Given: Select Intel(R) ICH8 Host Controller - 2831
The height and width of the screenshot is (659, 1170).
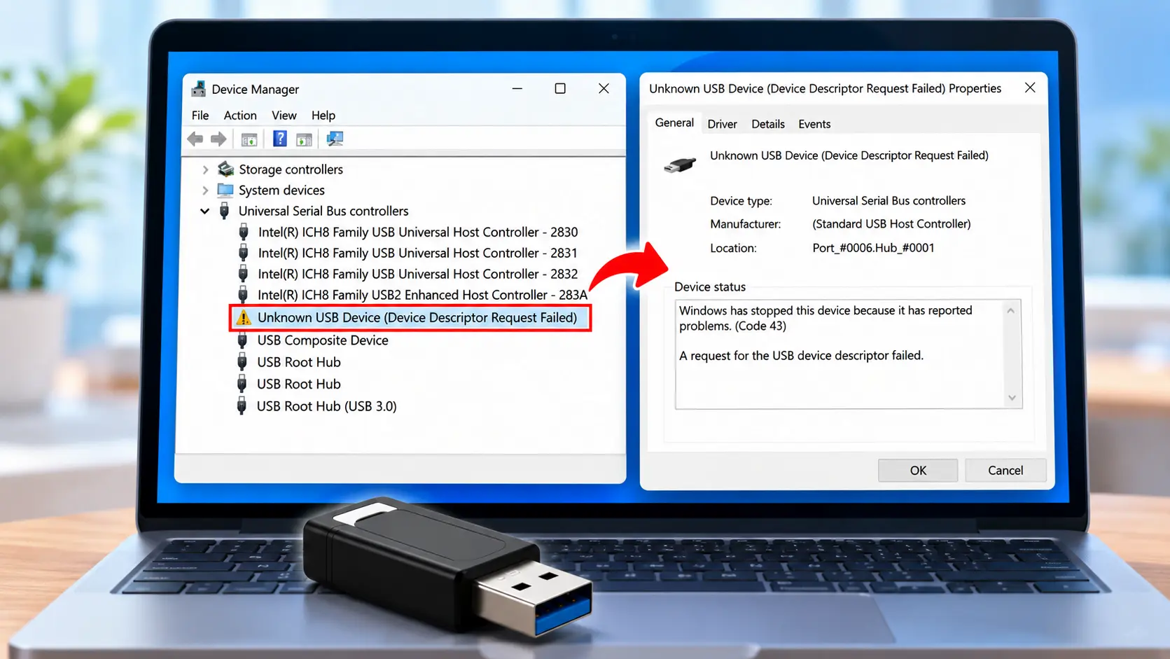Looking at the screenshot, I should (x=418, y=253).
